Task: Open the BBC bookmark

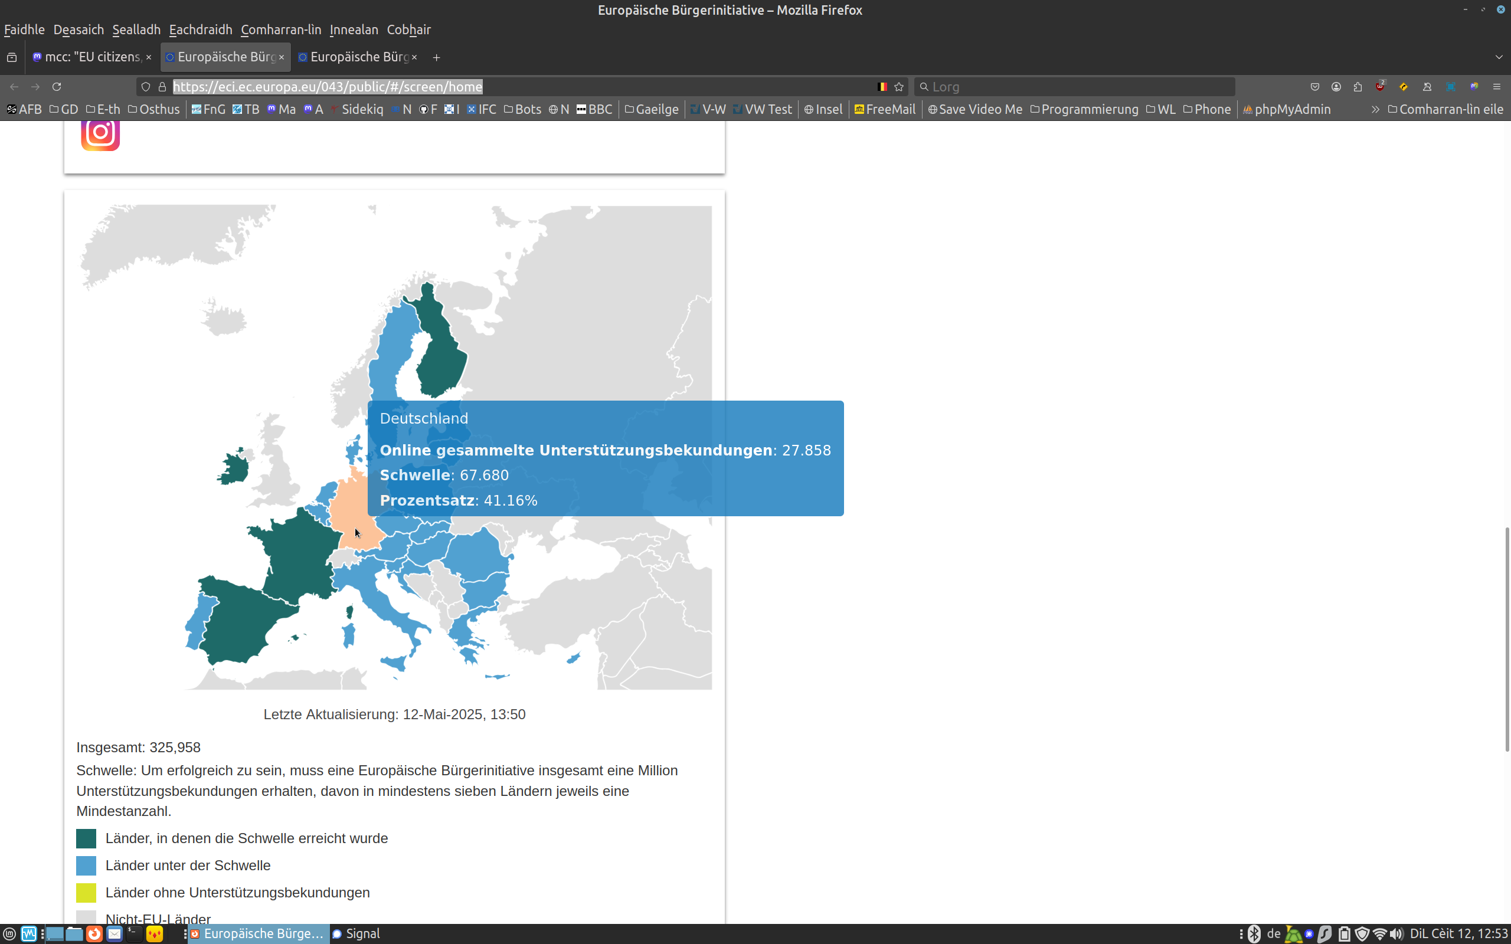Action: (x=594, y=109)
